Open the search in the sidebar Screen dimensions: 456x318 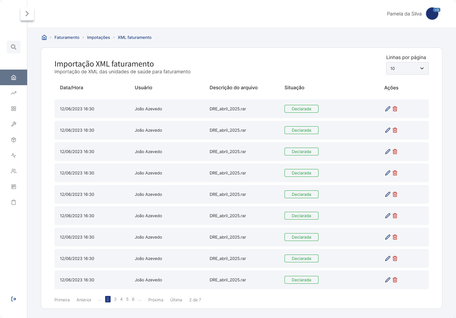coord(14,47)
